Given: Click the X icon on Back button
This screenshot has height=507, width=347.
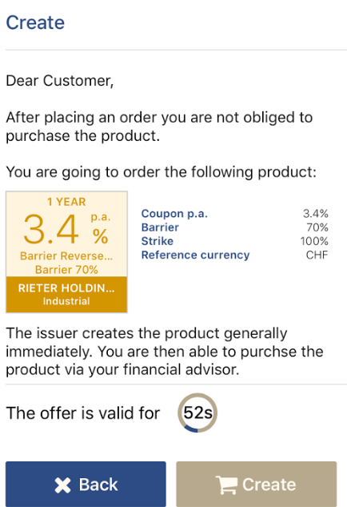Looking at the screenshot, I should (x=62, y=485).
